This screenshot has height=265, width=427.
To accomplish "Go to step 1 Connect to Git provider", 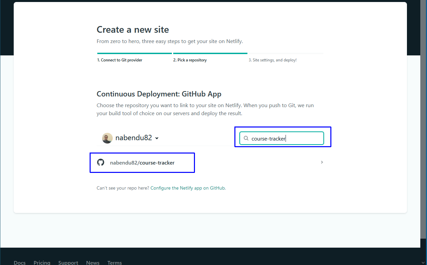I will pos(120,60).
